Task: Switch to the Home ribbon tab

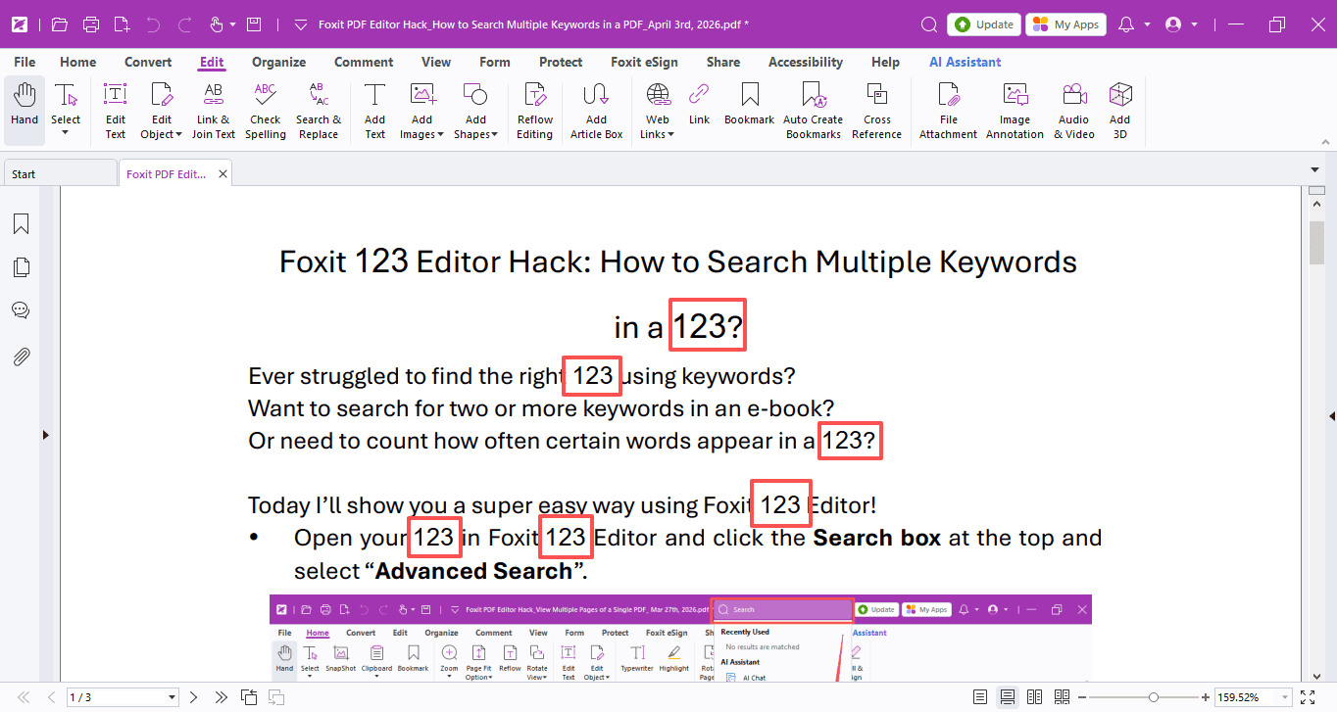Action: click(x=78, y=62)
